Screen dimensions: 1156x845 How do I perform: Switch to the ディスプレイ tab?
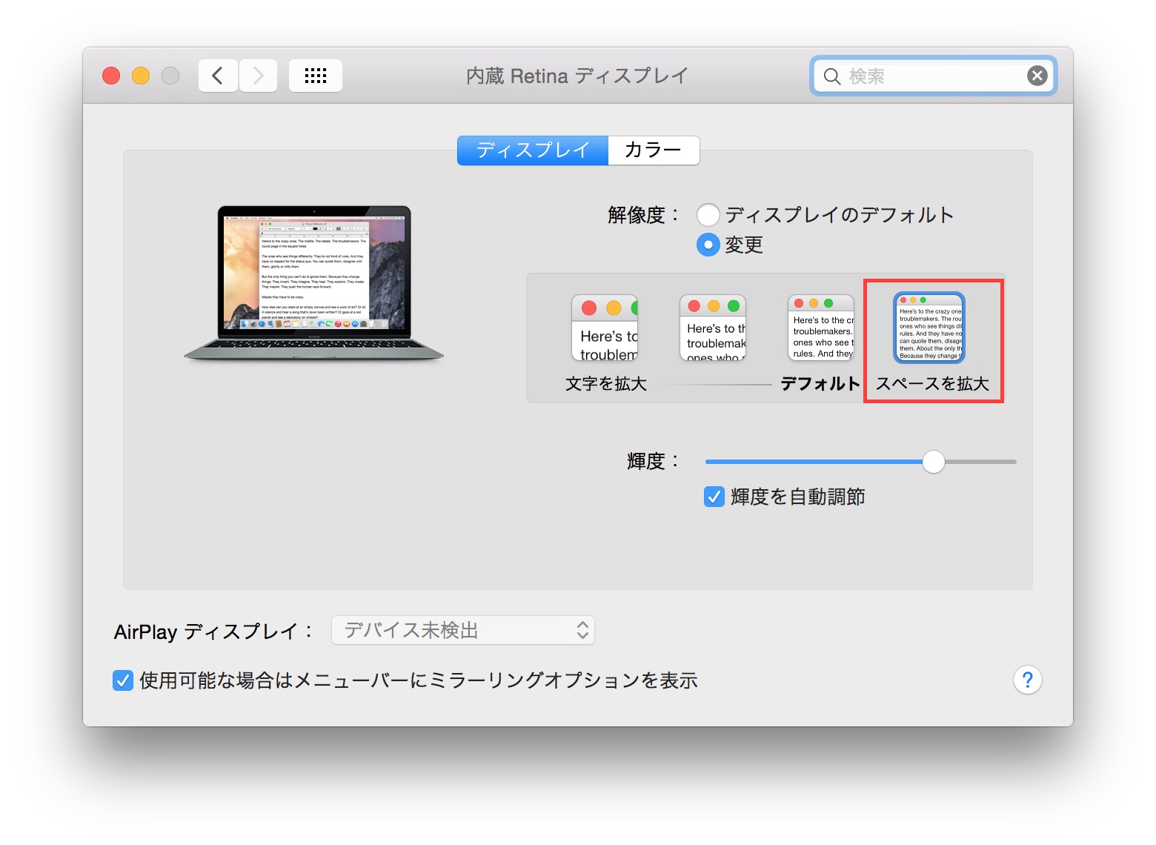click(x=531, y=150)
